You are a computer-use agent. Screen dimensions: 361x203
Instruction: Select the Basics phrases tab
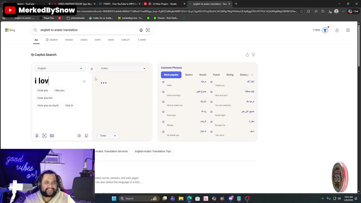(189, 75)
